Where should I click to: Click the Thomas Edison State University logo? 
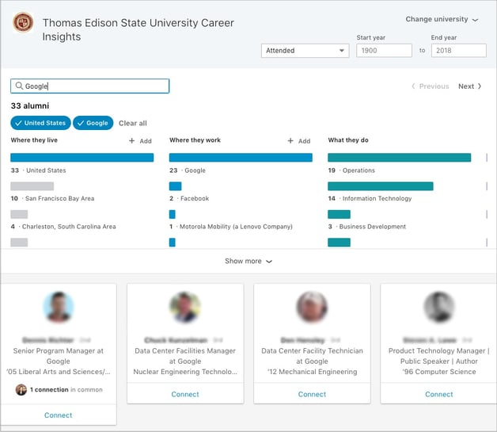pyautogui.click(x=23, y=23)
